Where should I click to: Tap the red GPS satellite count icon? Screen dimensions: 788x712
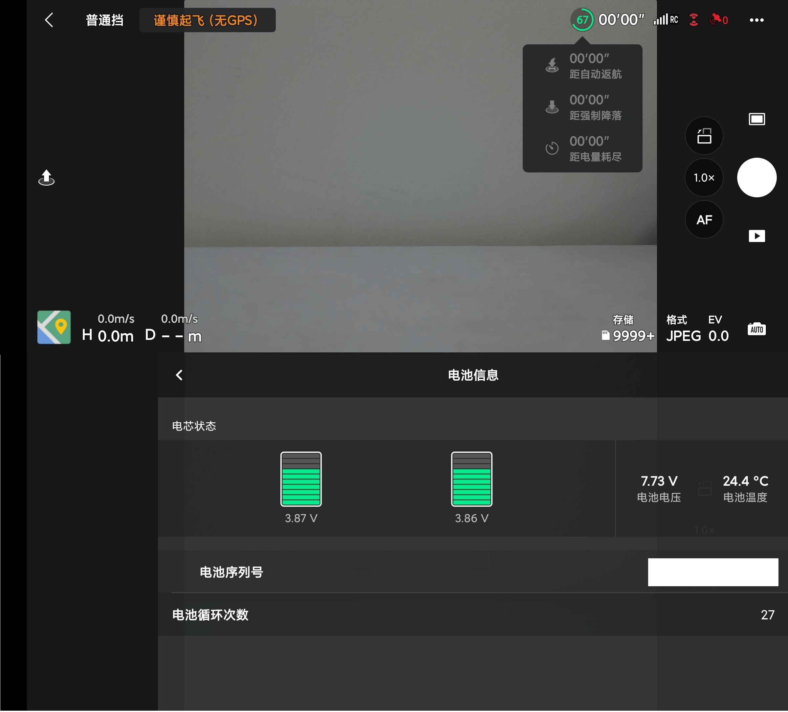click(x=718, y=20)
